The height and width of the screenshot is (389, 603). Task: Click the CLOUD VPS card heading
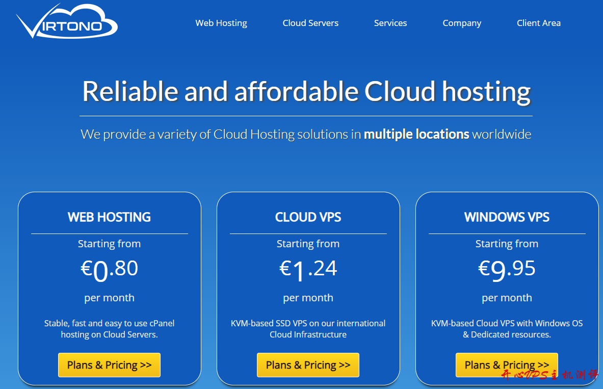pyautogui.click(x=308, y=217)
